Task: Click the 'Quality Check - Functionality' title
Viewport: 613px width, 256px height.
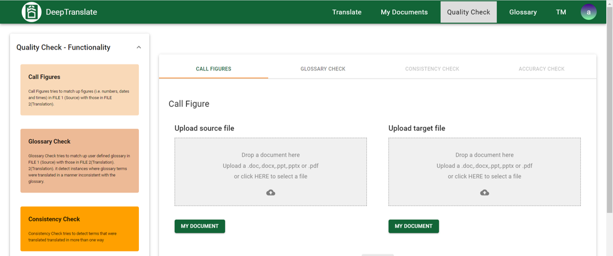Action: [63, 47]
